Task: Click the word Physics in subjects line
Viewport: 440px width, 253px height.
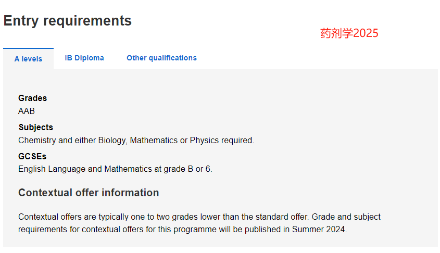Action: 204,140
